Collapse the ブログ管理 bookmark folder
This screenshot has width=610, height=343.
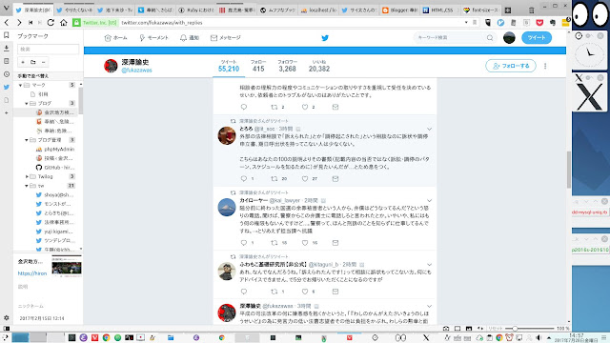pyautogui.click(x=27, y=140)
